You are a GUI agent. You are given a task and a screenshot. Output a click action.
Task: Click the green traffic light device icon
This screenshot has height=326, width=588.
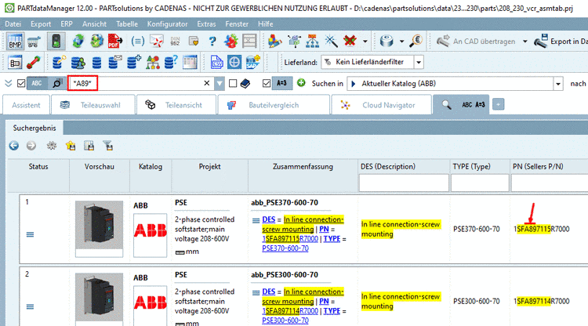click(x=56, y=42)
